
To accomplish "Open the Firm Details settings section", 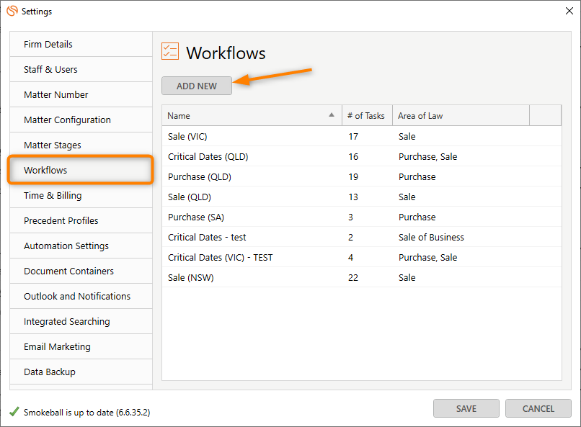I will click(48, 45).
